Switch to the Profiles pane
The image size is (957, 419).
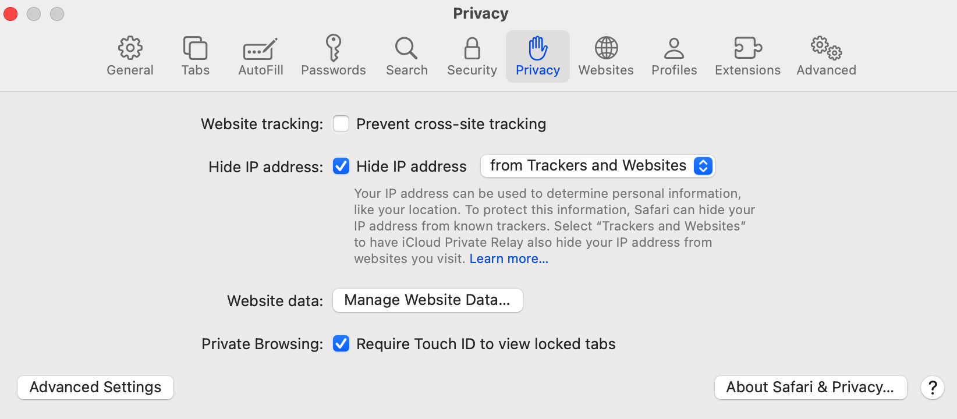(x=674, y=56)
